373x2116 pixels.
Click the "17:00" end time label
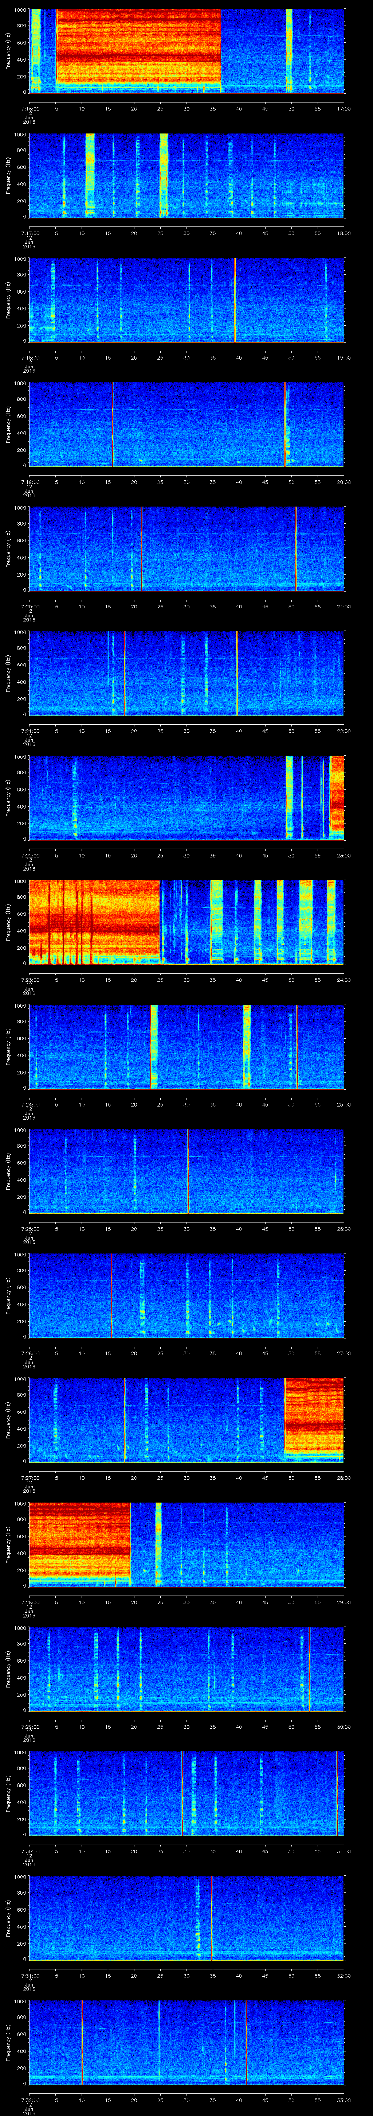pyautogui.click(x=343, y=108)
